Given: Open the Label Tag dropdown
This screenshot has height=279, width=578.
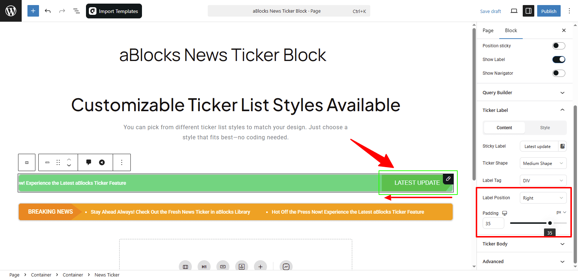Looking at the screenshot, I should click(543, 180).
